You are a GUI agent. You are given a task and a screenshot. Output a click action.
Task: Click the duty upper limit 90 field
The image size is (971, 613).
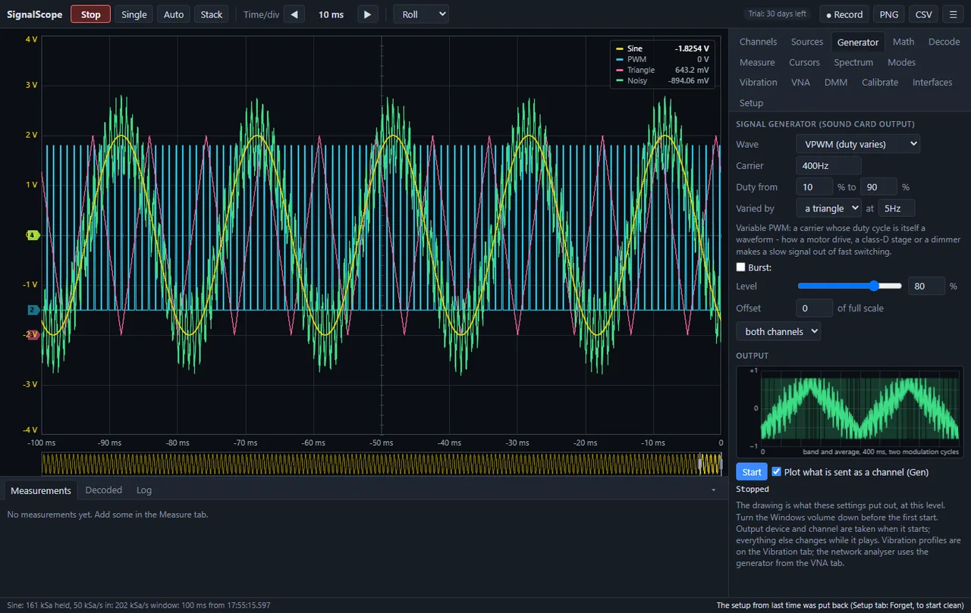[x=878, y=187]
